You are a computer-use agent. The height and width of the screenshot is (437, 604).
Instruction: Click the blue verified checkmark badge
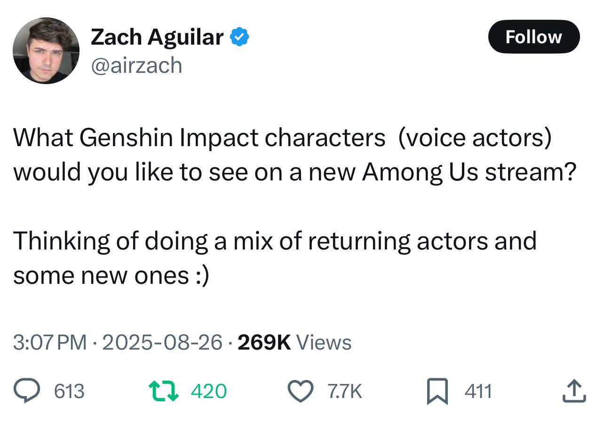click(x=239, y=37)
